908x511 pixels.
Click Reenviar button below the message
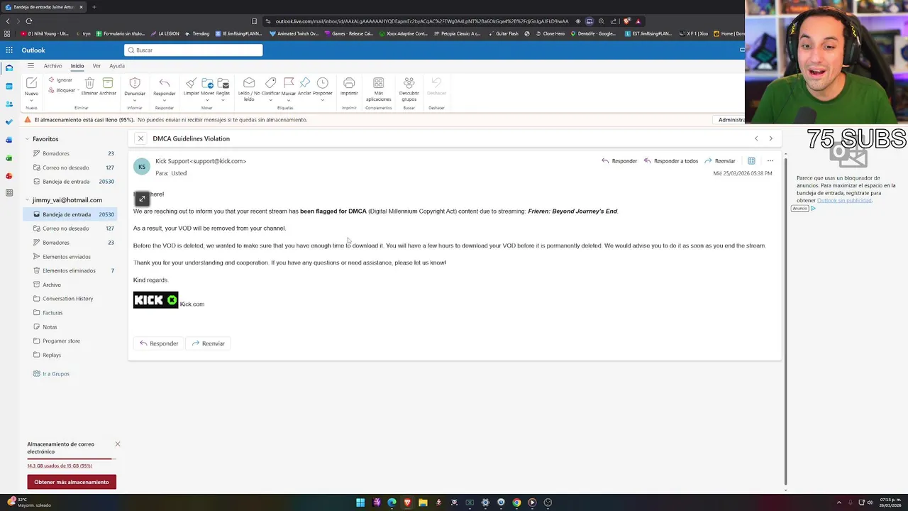click(208, 344)
